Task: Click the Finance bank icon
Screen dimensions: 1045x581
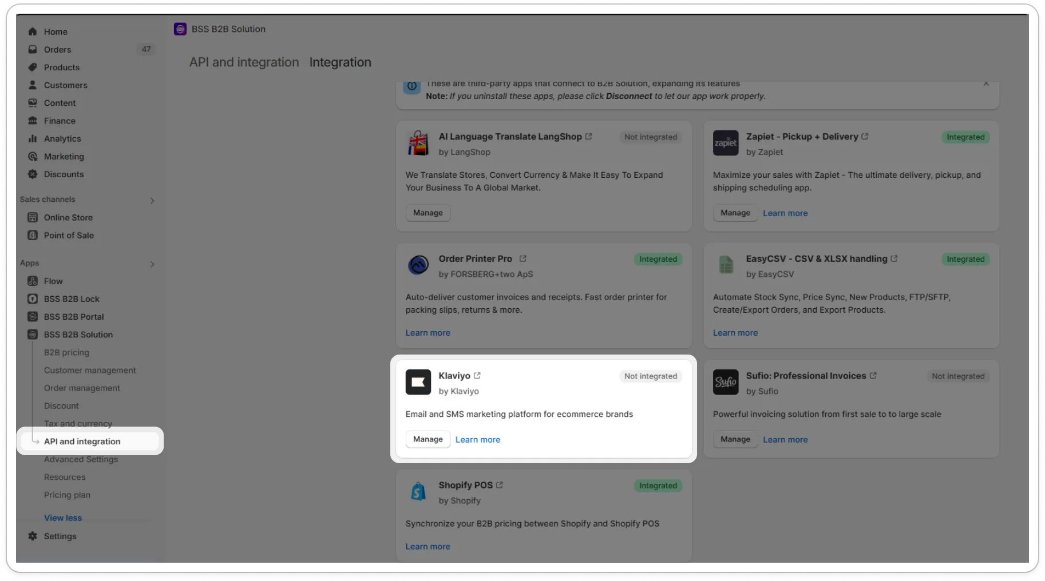Action: [33, 121]
